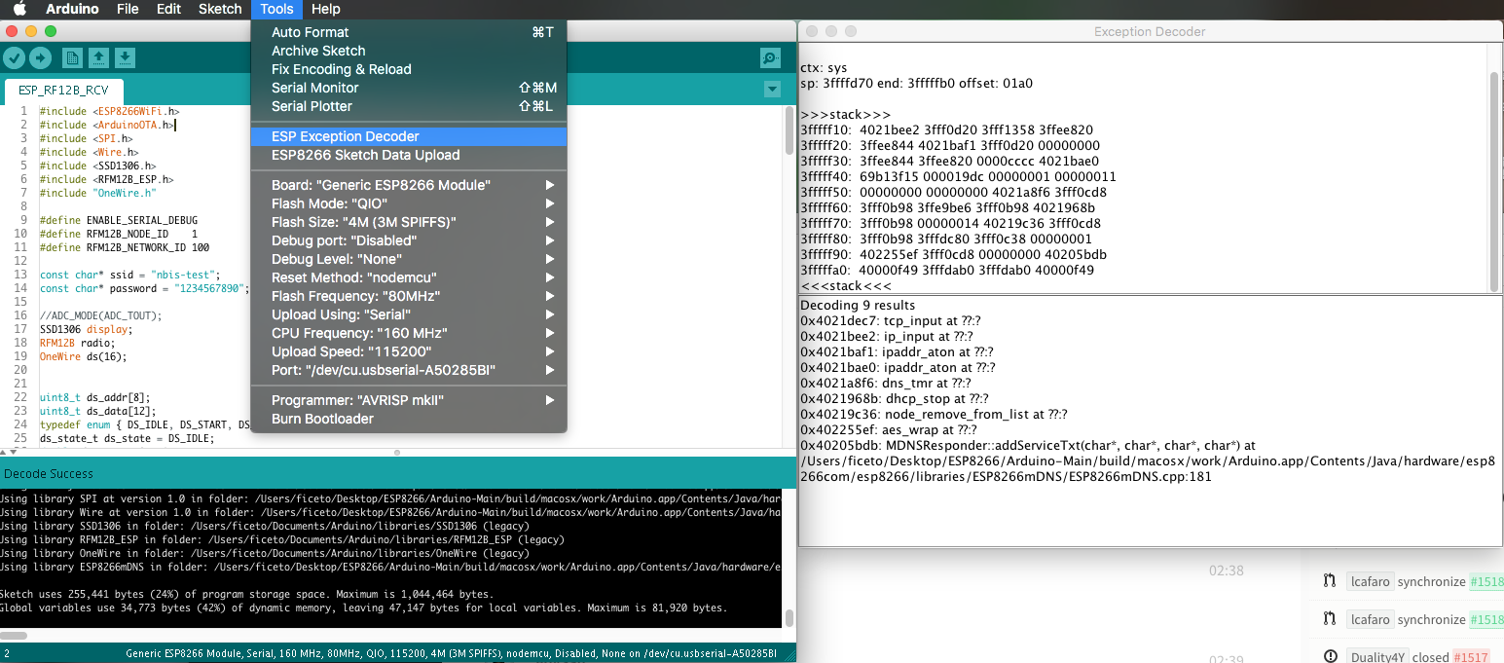Click the board info status bar text
This screenshot has width=1504, height=663.
[451, 653]
